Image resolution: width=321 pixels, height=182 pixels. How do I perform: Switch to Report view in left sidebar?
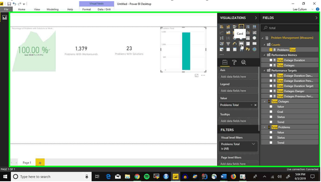[4, 18]
